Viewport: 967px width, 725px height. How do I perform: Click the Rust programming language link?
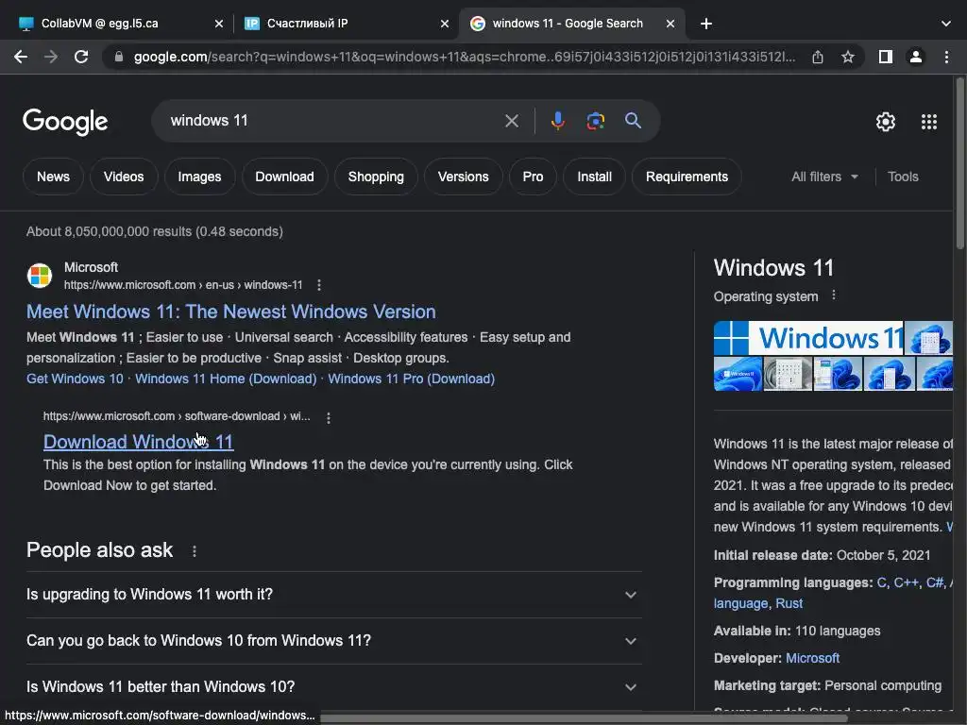coord(789,603)
